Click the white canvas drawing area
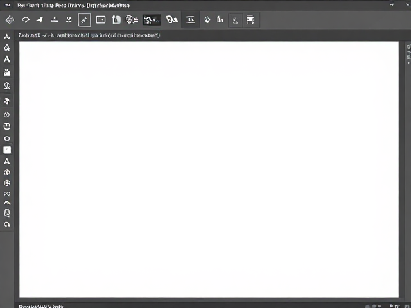This screenshot has width=411, height=308. click(209, 169)
